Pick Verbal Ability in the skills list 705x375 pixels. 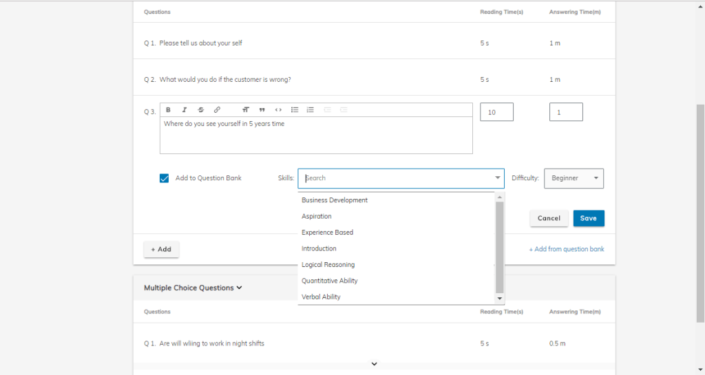point(321,297)
